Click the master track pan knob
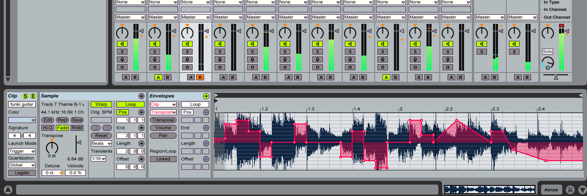Viewport: 587px width, 196px height. pos(548,32)
